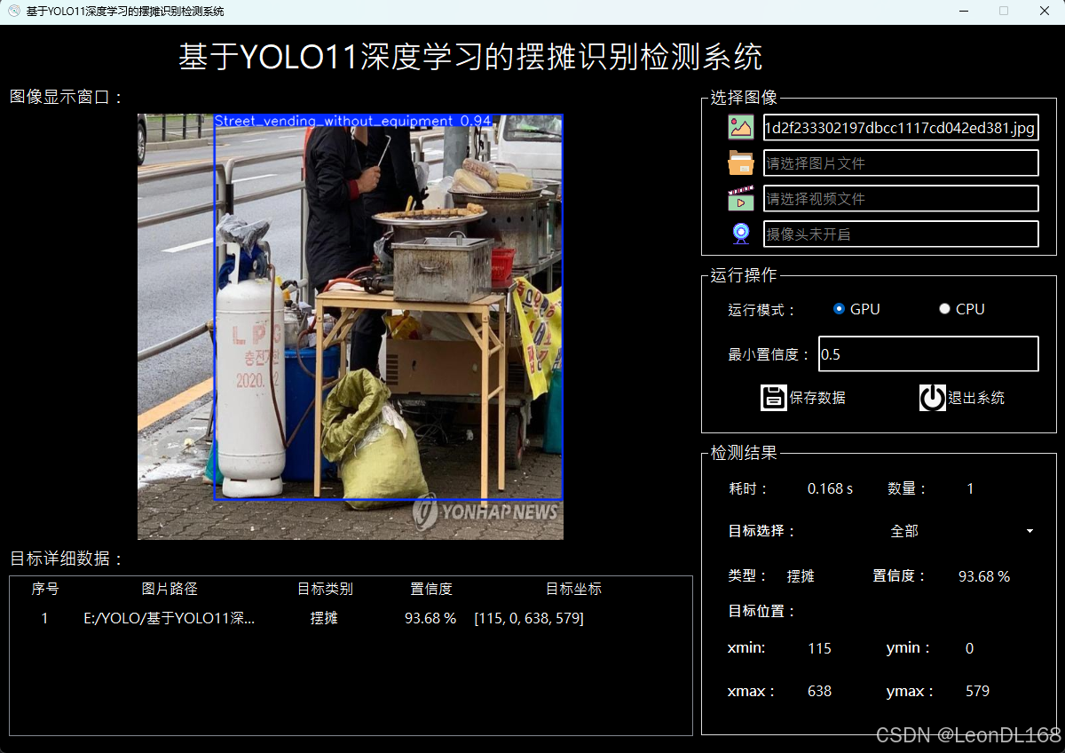Click the 93.68 % cell in table

pos(430,618)
